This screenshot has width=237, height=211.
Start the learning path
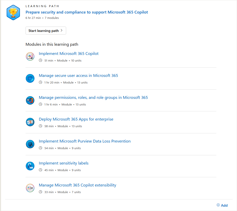(46, 31)
